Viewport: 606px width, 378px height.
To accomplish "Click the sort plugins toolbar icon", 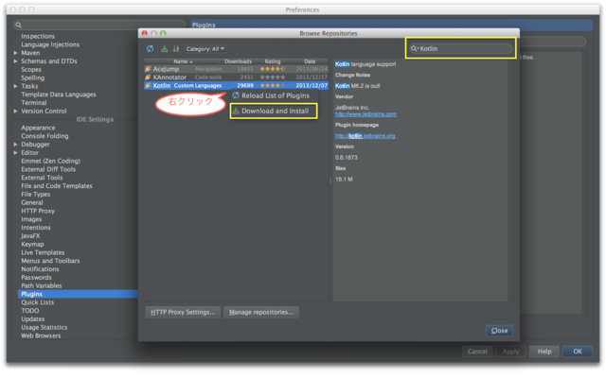I will point(176,48).
